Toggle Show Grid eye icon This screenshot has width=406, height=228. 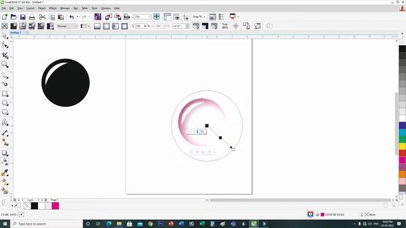176,17
